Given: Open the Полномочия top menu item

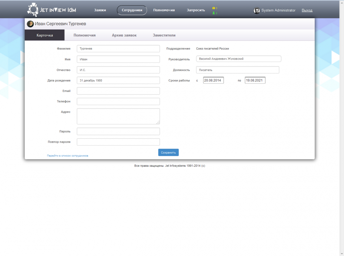Looking at the screenshot, I should tap(164, 10).
